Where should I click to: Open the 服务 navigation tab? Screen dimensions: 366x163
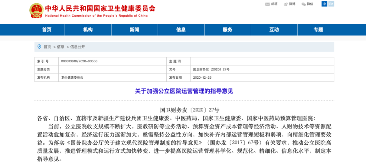click(228, 30)
